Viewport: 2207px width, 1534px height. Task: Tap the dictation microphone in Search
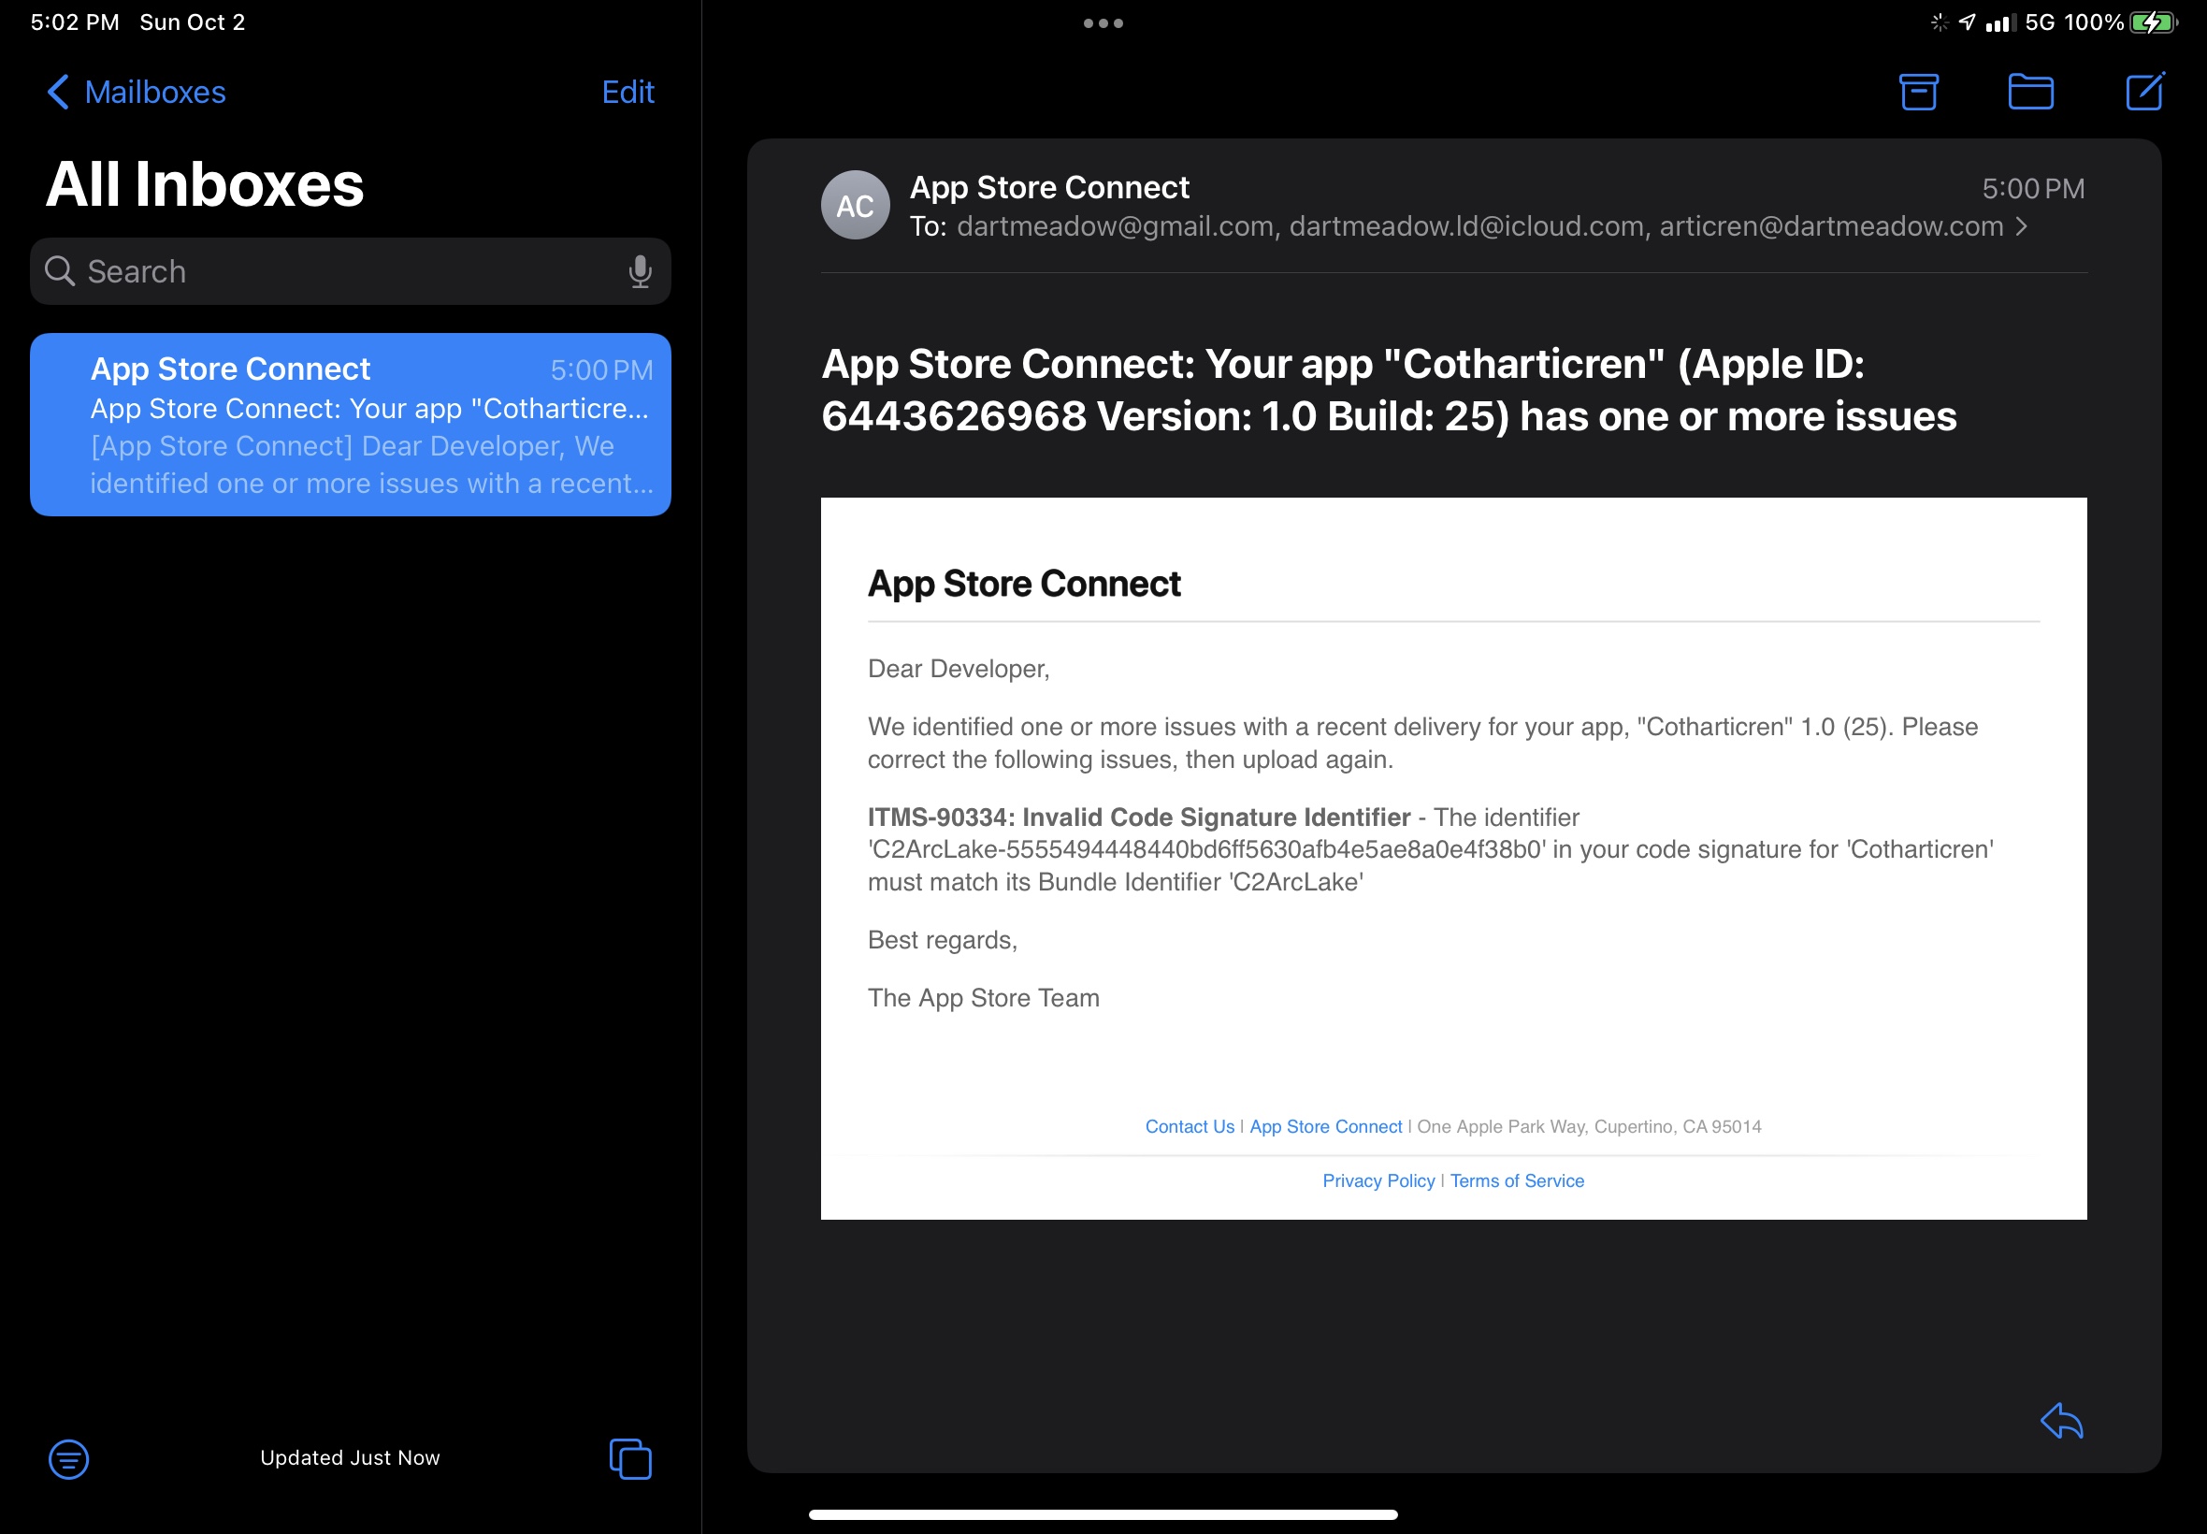pyautogui.click(x=640, y=272)
